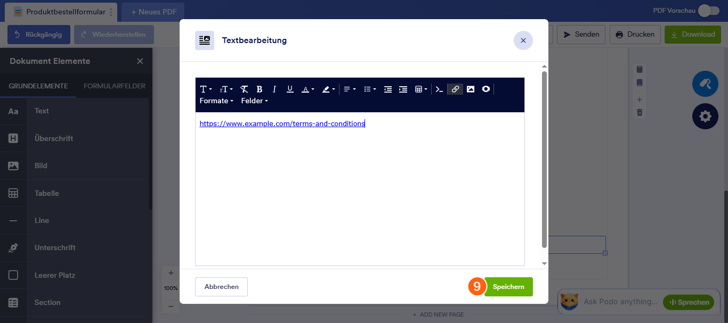Underline the selected text

[290, 89]
